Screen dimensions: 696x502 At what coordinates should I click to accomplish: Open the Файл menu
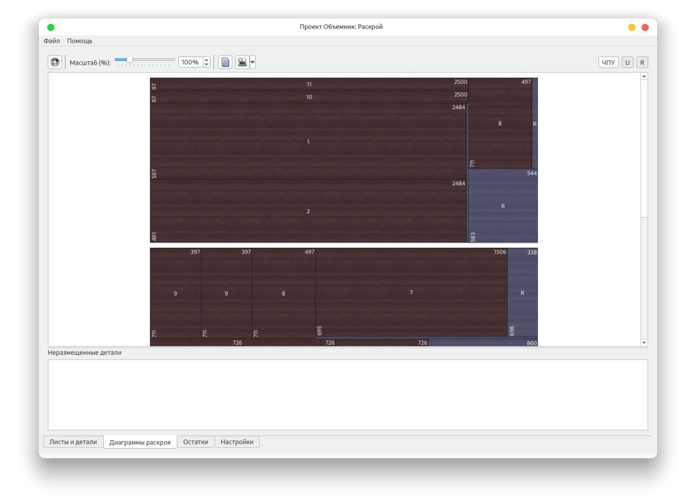(52, 41)
